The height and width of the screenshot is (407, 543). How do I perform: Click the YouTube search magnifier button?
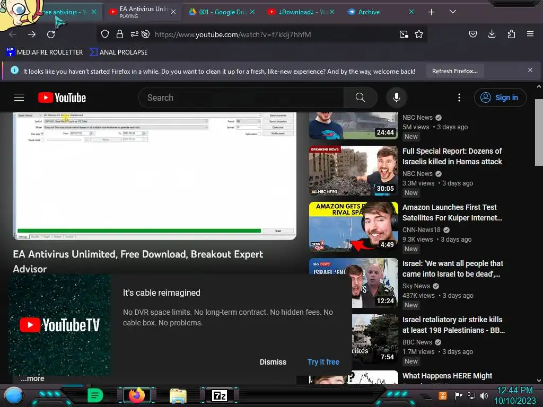pyautogui.click(x=360, y=98)
